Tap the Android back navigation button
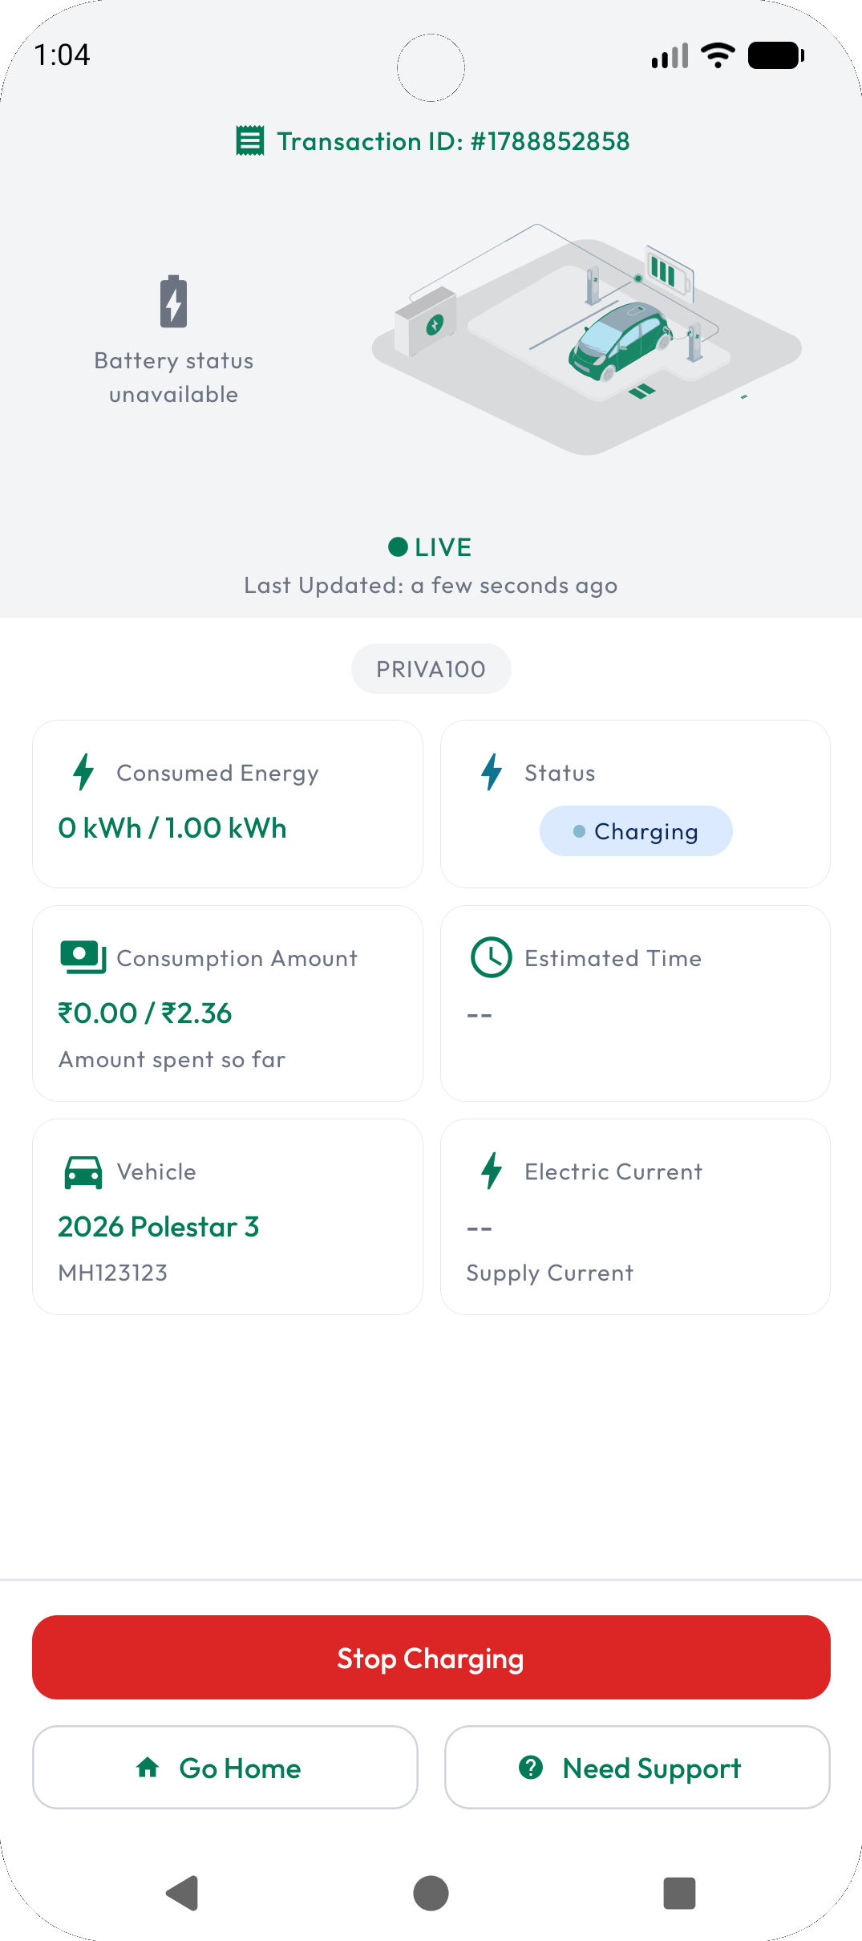This screenshot has width=862, height=1941. 183,1894
